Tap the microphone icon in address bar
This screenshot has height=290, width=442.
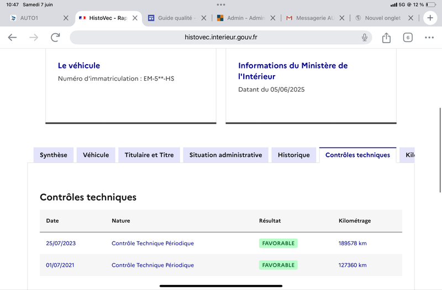point(365,37)
